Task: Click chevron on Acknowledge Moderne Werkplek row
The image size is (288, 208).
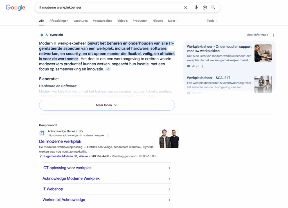Action: tap(169, 179)
